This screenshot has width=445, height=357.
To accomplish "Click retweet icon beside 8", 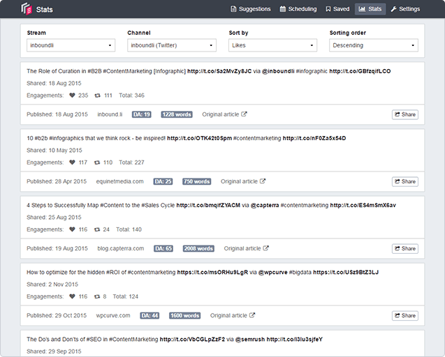I will pyautogui.click(x=97, y=296).
